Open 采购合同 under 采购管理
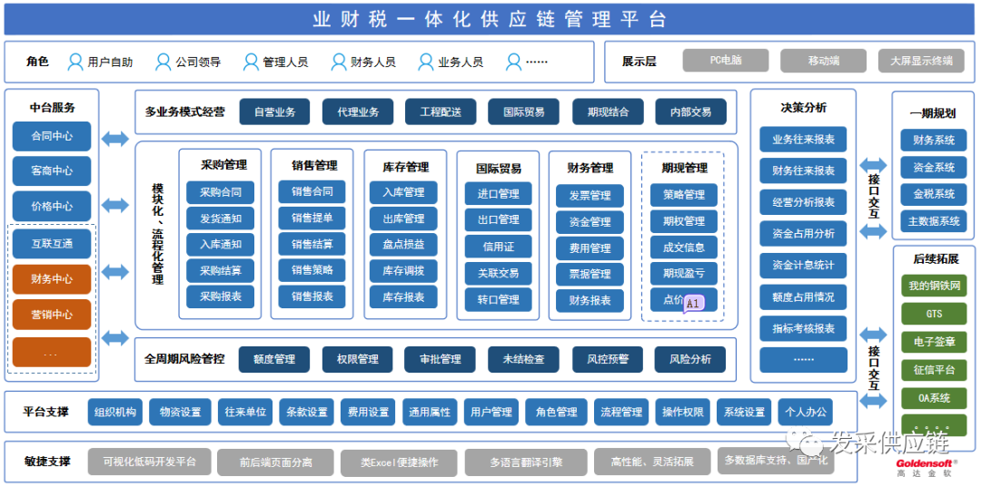981x486 pixels. pyautogui.click(x=220, y=192)
